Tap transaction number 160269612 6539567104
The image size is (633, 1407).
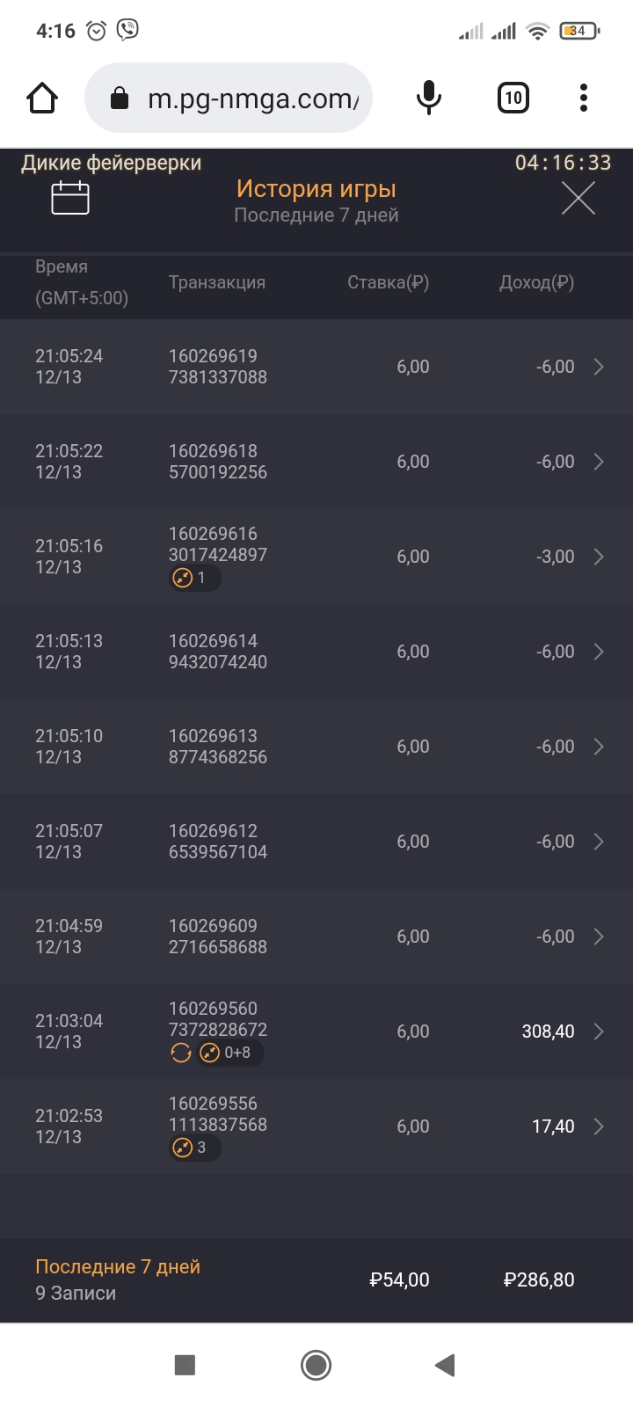218,842
